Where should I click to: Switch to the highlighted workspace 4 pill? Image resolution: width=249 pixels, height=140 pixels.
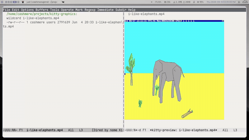pyautogui.click(x=15, y=2)
